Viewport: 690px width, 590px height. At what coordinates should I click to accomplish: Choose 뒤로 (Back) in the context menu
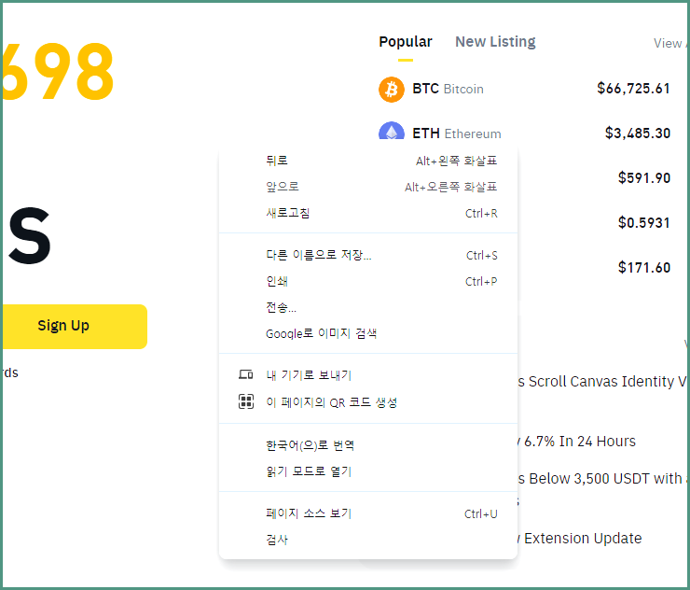(x=368, y=161)
